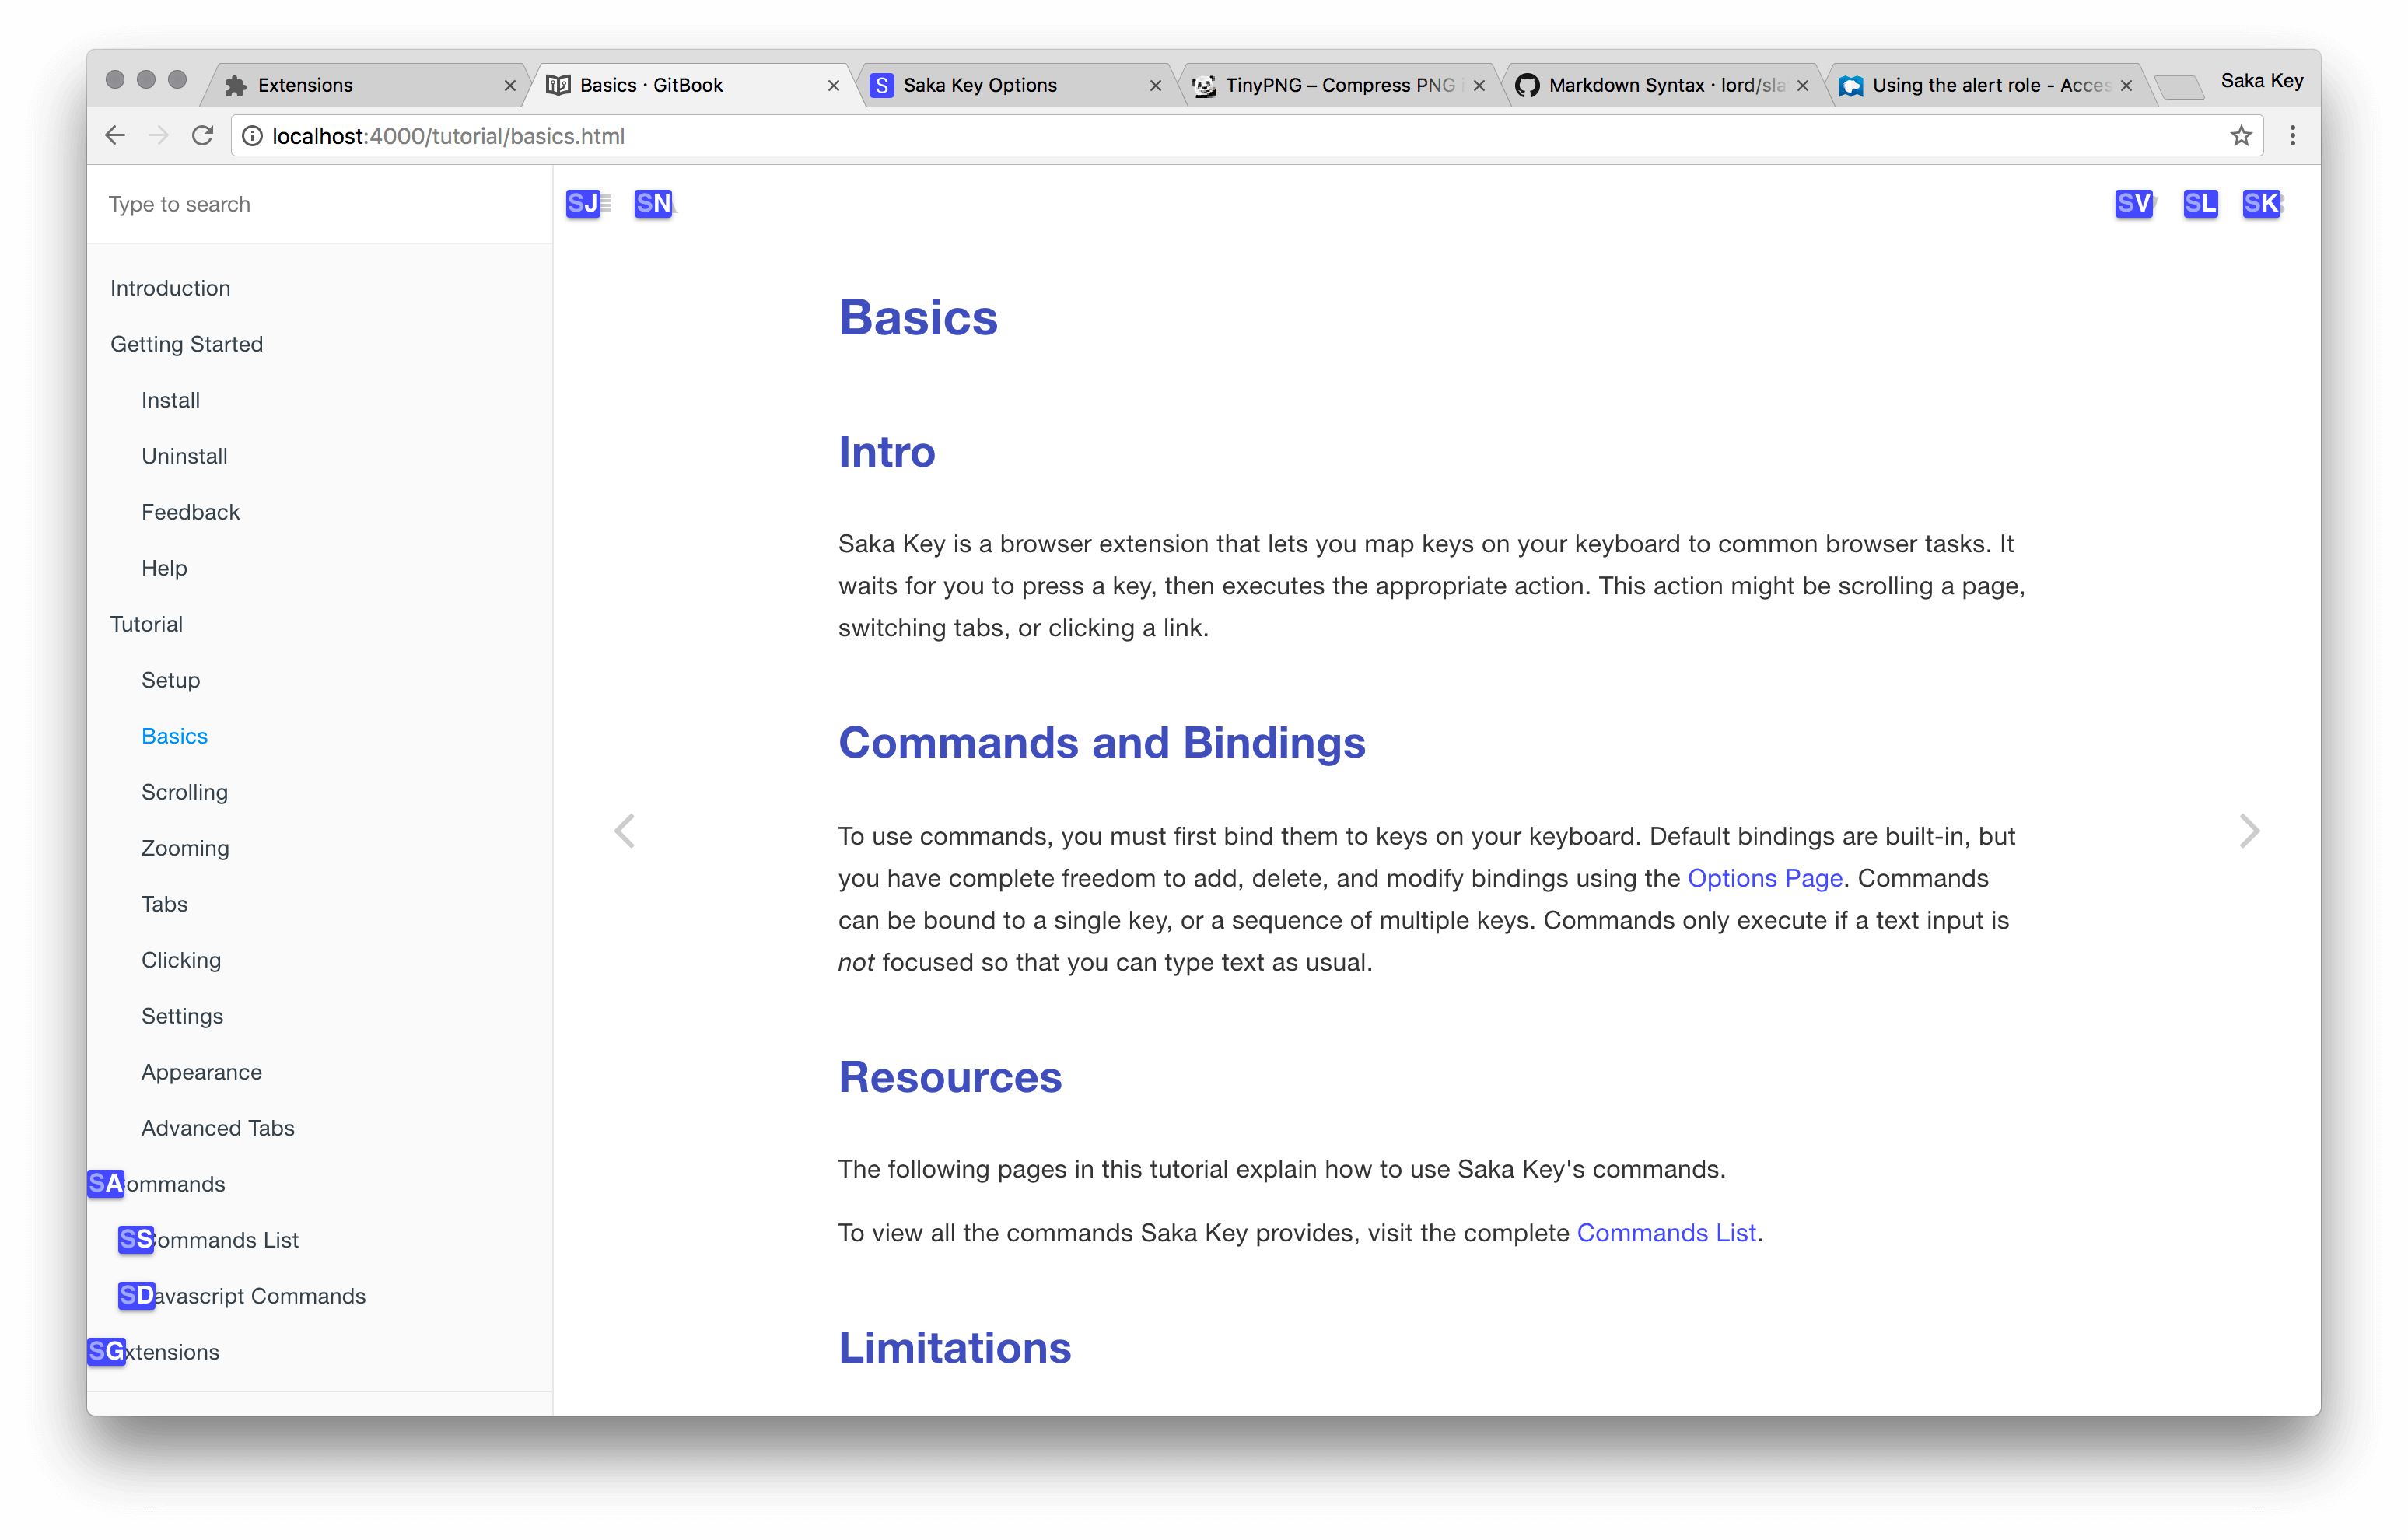The height and width of the screenshot is (1540, 2408).
Task: Click the SJ hint on the sidebar toggle icon
Action: click(x=584, y=204)
